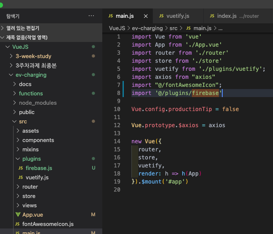Click the 탐색기 explorer panel title
Screen dimensions: 273x234
(x=13, y=16)
